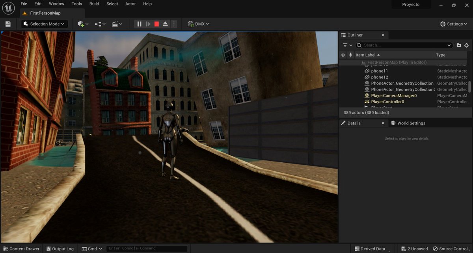Image resolution: width=473 pixels, height=253 pixels.
Task: Open the Window menu
Action: [x=57, y=4]
